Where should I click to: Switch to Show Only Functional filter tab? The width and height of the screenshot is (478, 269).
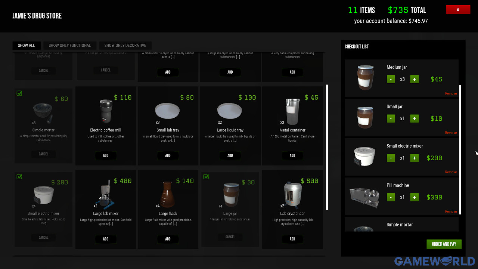tap(69, 46)
